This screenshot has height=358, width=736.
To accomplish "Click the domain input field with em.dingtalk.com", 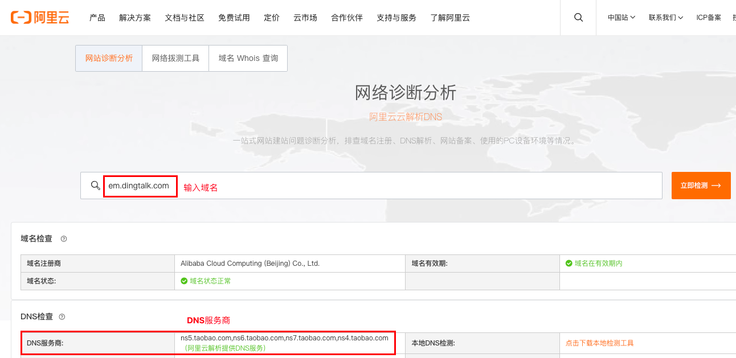I will click(x=371, y=186).
